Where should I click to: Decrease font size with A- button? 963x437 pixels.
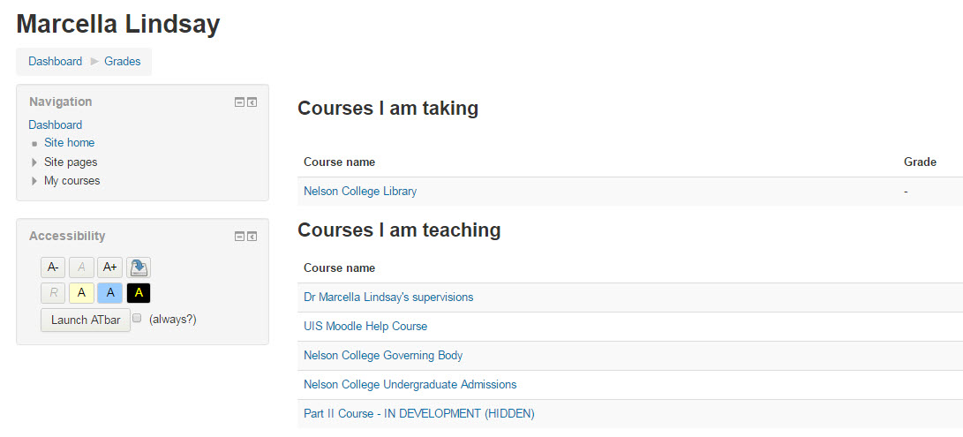point(53,267)
